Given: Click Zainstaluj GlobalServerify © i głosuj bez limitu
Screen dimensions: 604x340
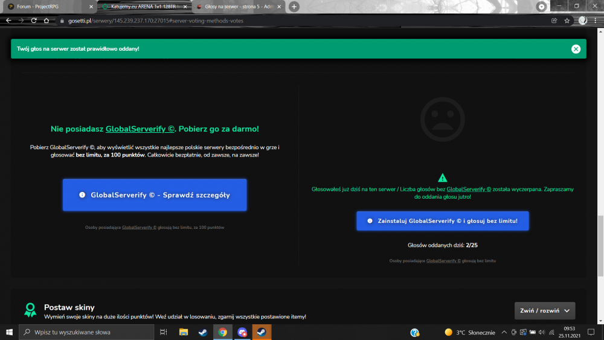Looking at the screenshot, I should point(442,221).
